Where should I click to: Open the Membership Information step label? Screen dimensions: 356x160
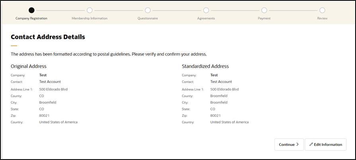(89, 18)
